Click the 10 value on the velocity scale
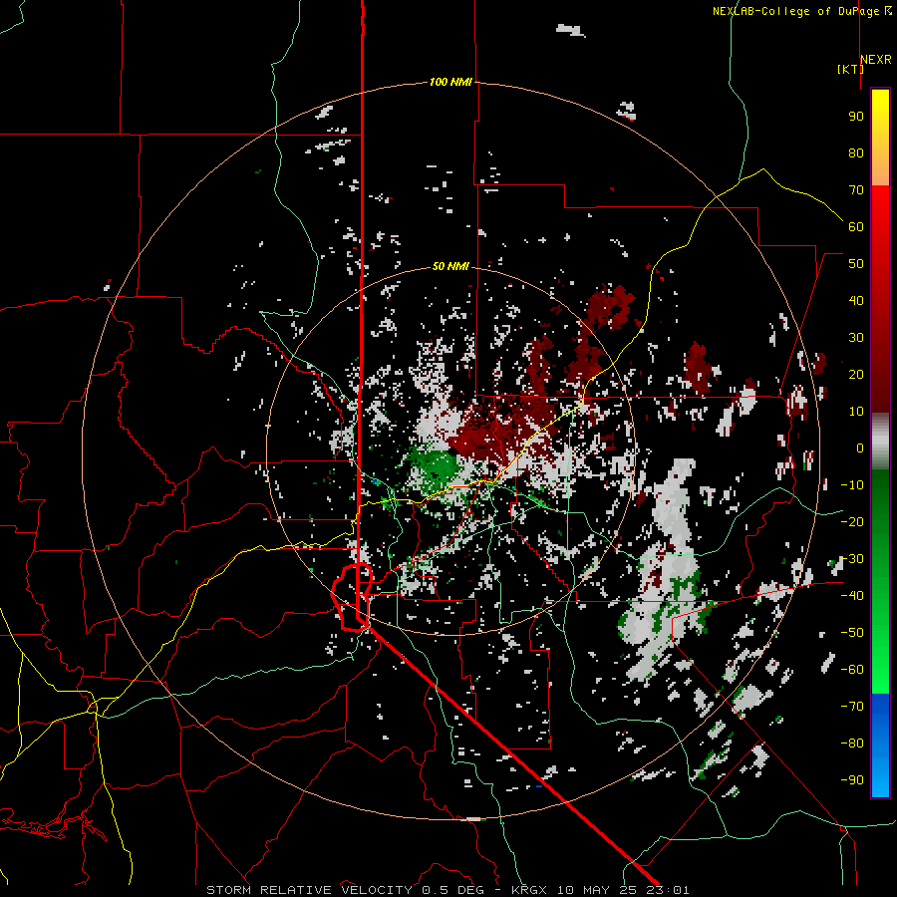The height and width of the screenshot is (897, 897). 856,412
